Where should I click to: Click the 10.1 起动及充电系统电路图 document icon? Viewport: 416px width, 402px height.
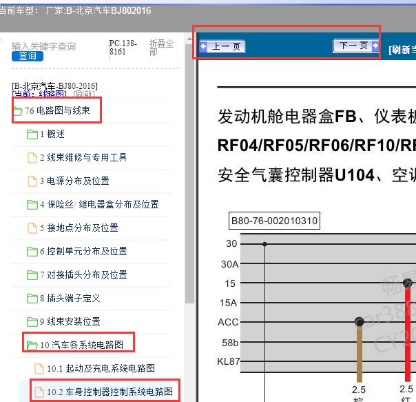[x=39, y=368]
